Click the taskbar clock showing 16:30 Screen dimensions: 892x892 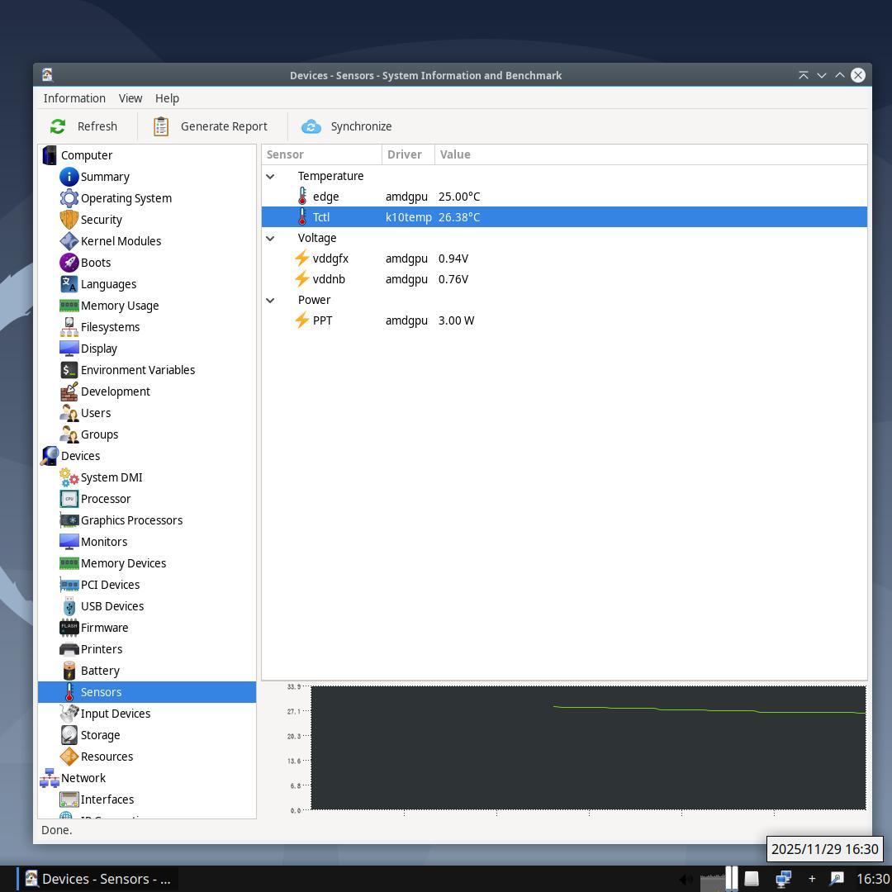click(x=872, y=879)
